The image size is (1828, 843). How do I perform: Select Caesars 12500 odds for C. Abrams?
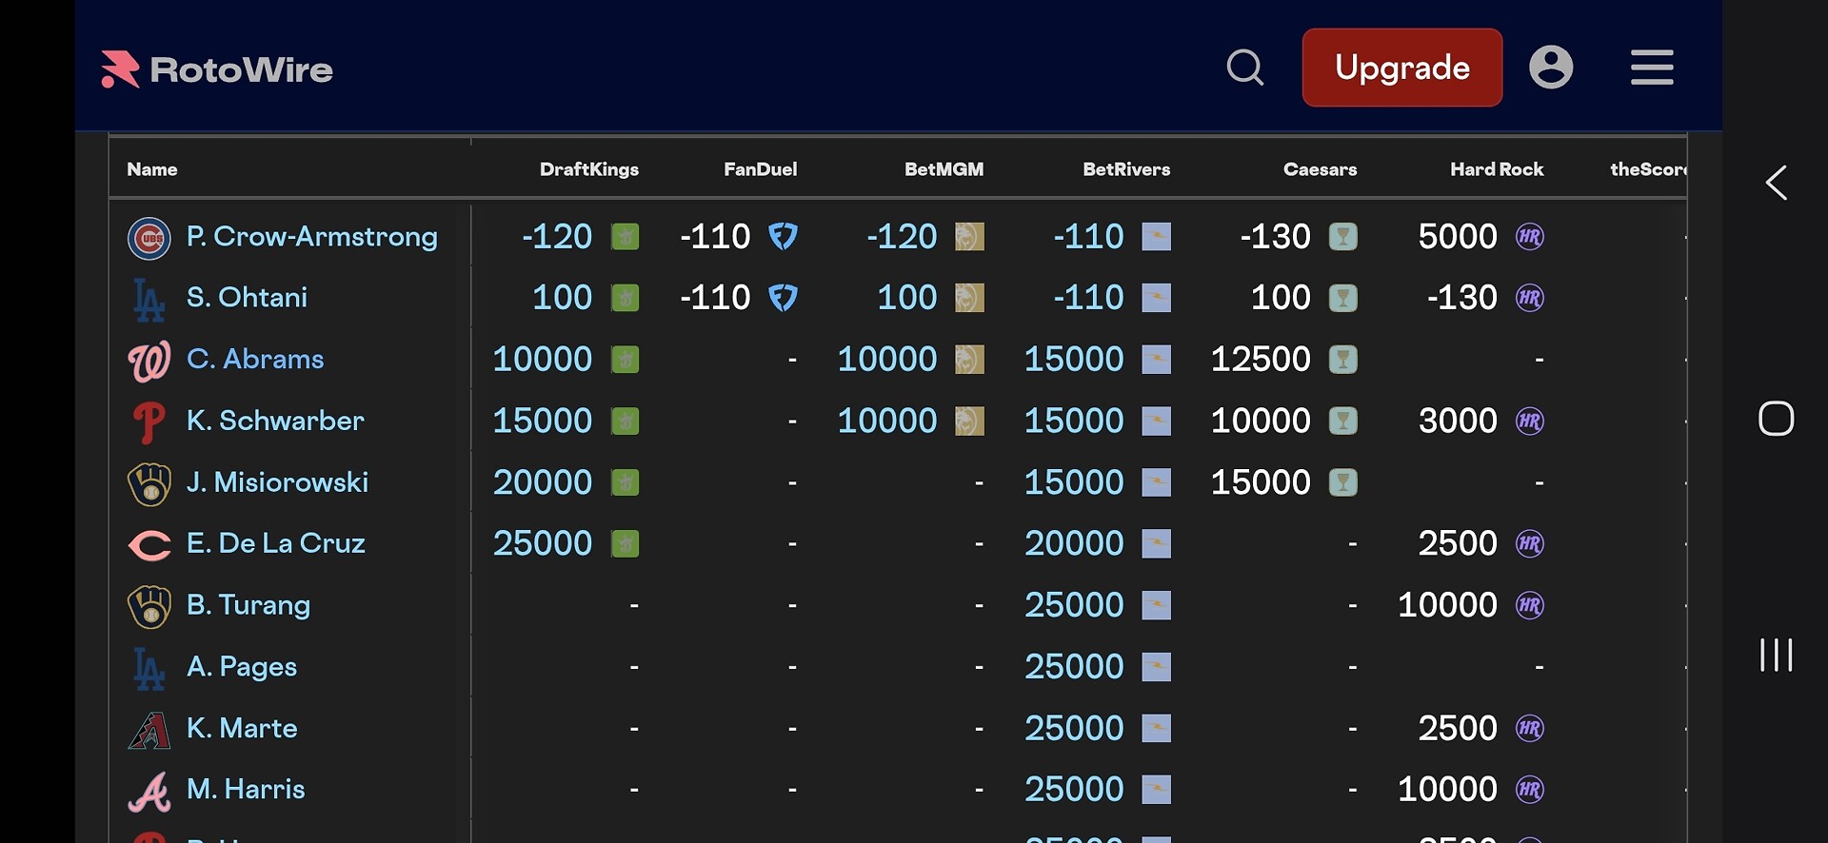(1261, 360)
